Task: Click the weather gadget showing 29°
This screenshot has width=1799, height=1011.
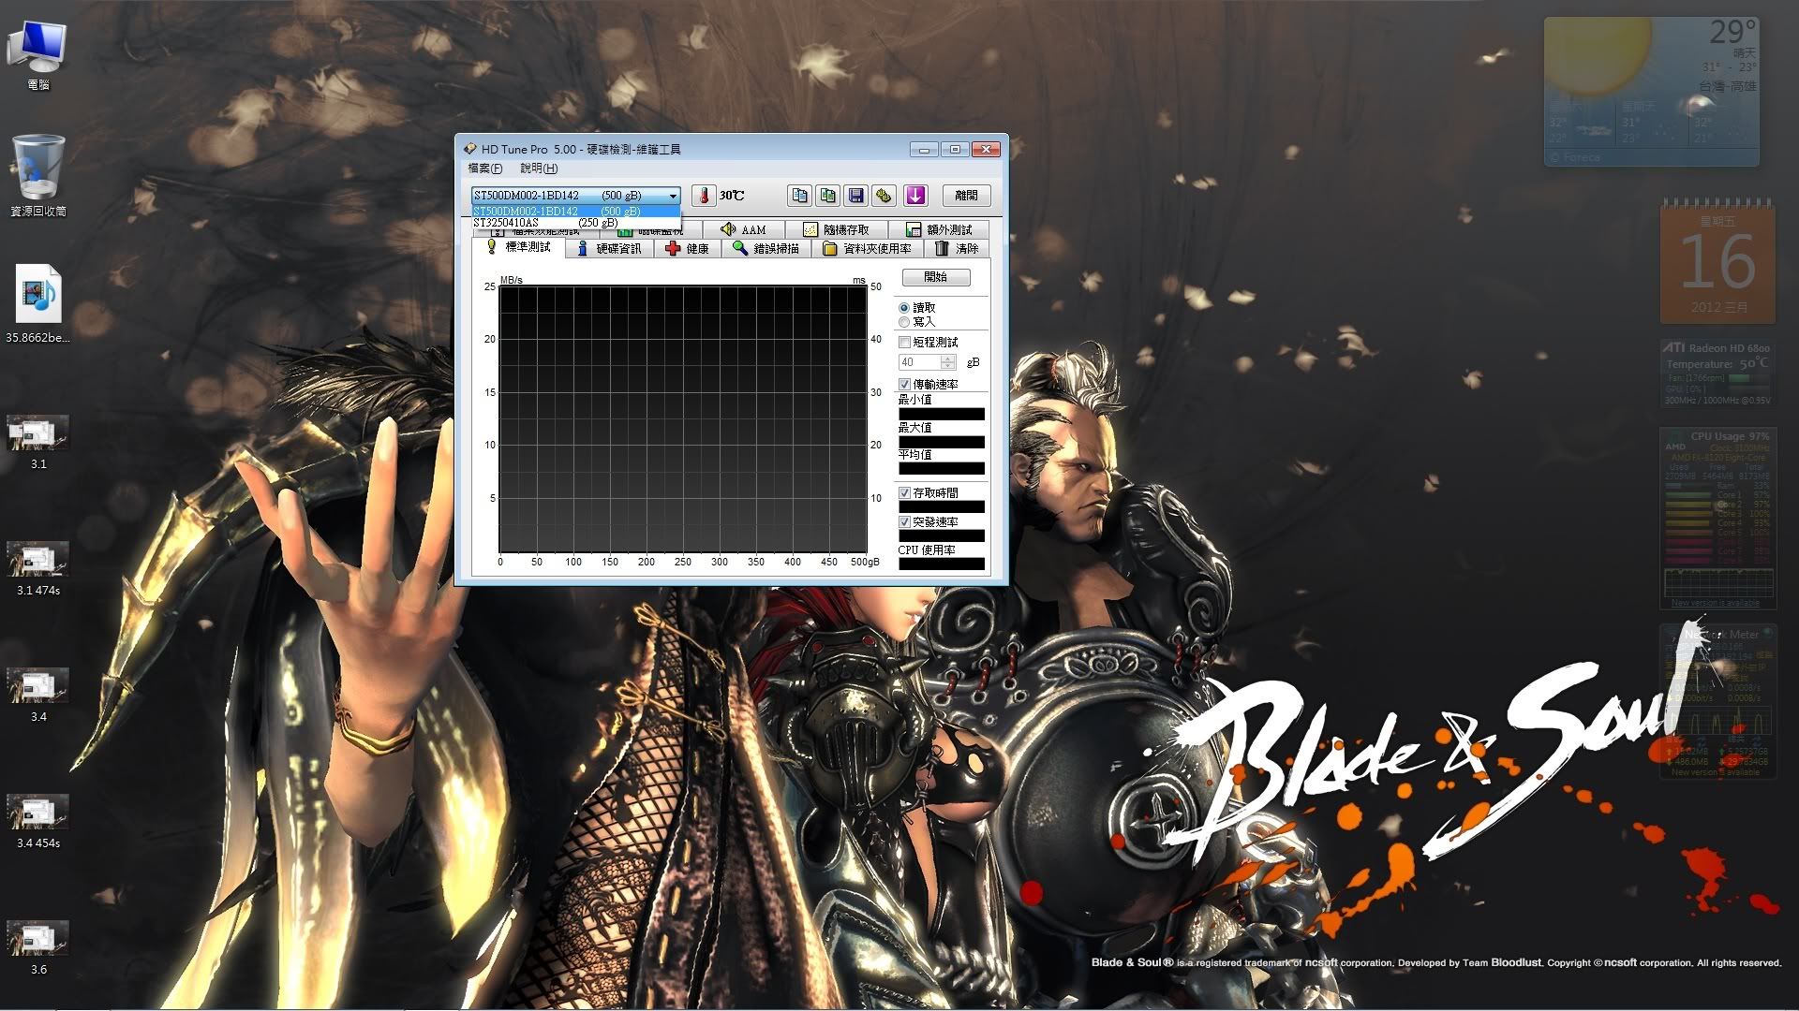Action: pos(1651,91)
